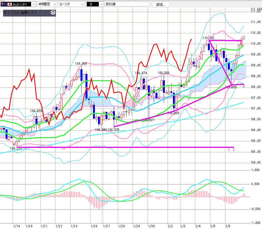Image resolution: width=262 pixels, height=229 pixels.
Task: Click the 109.008 peak price label
Action: point(81,64)
